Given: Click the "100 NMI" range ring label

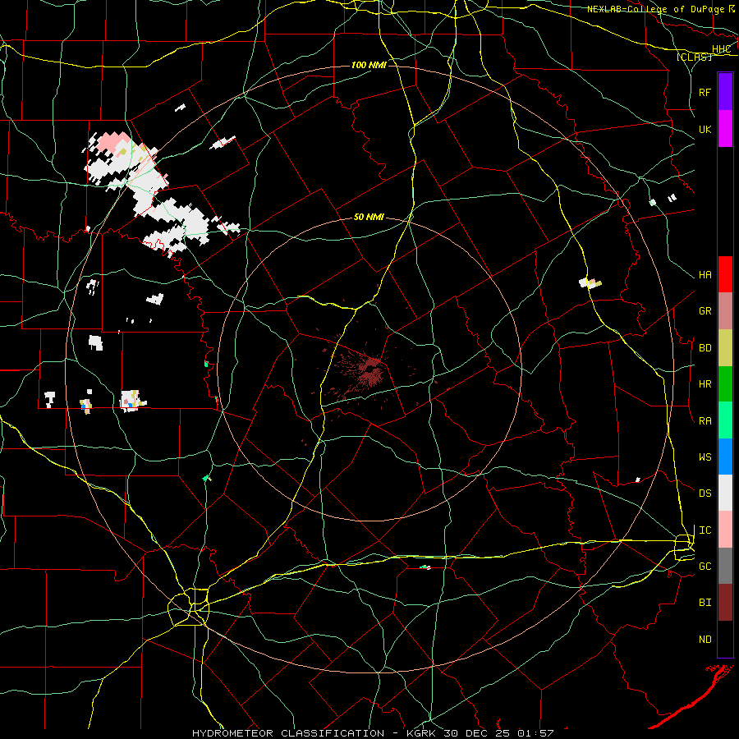Looking at the screenshot, I should 369,65.
